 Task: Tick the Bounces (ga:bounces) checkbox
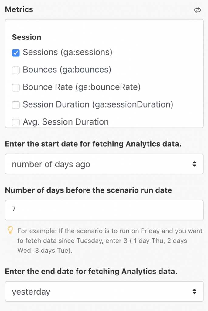pyautogui.click(x=16, y=70)
